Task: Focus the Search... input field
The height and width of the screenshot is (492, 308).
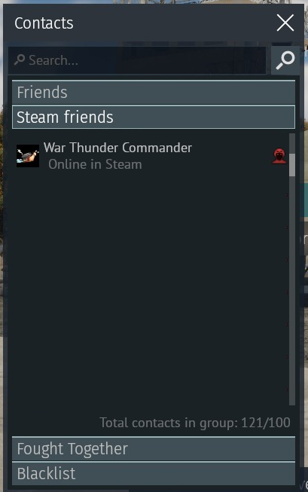Action: (x=137, y=60)
